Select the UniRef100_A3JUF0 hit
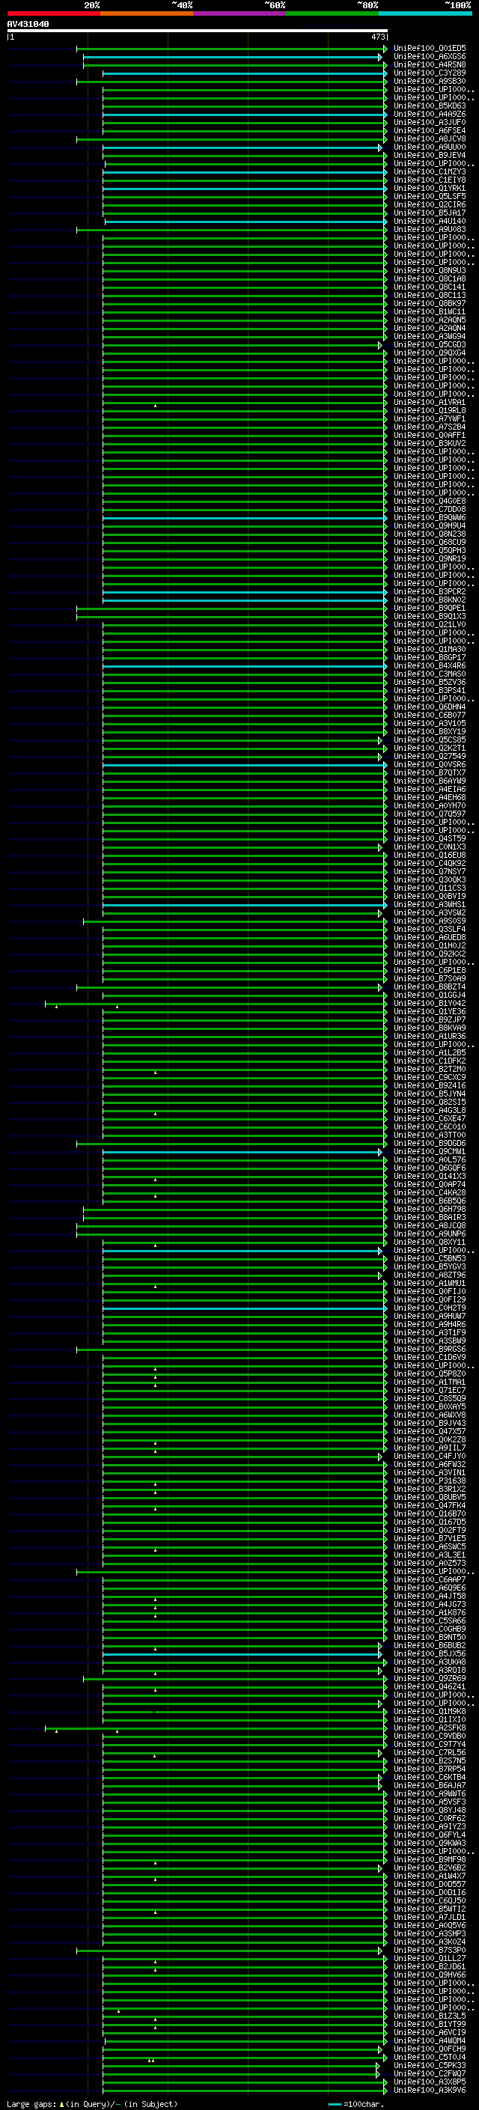Screen dimensions: 479x2110 pos(430,122)
